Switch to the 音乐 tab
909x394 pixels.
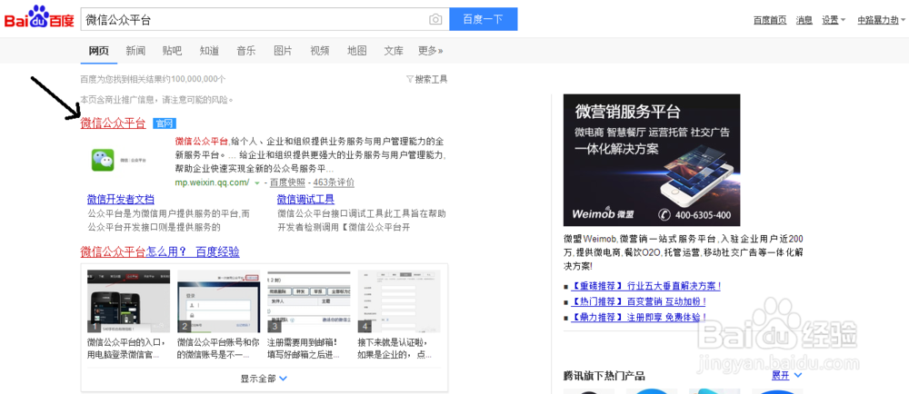pyautogui.click(x=245, y=51)
